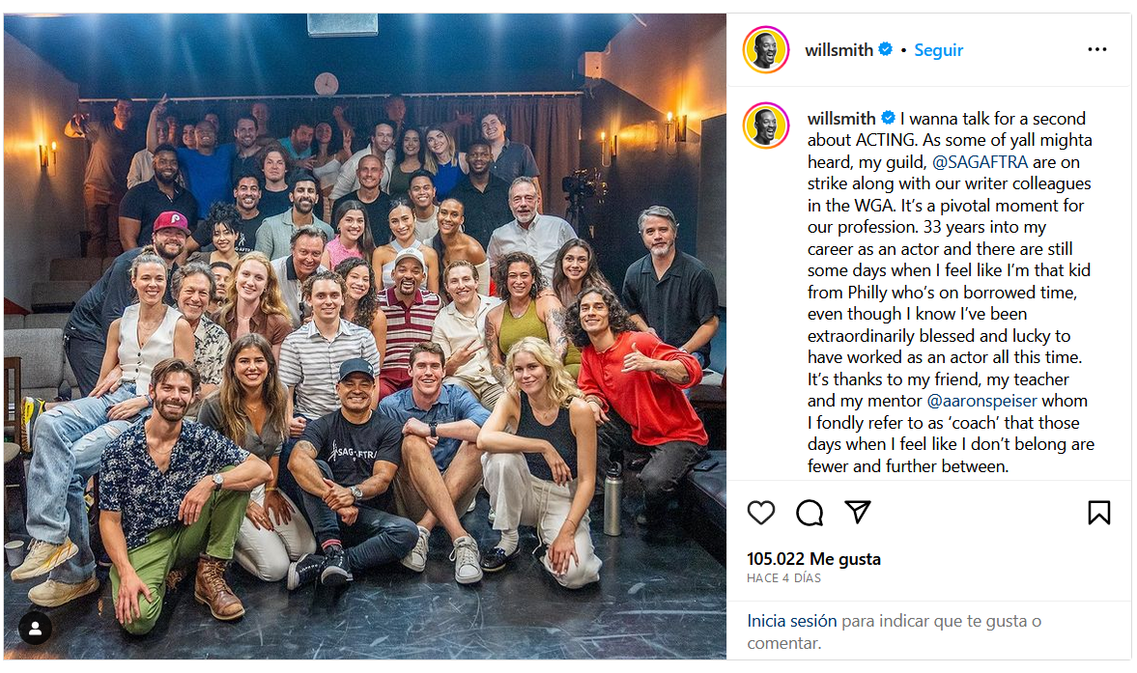
Task: Click the verified badge in the post header
Action: [886, 49]
